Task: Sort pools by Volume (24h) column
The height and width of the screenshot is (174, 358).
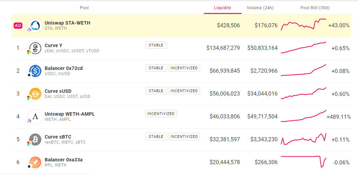Action: tap(260, 8)
